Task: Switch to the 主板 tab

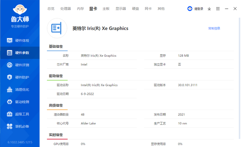Action: click(106, 9)
